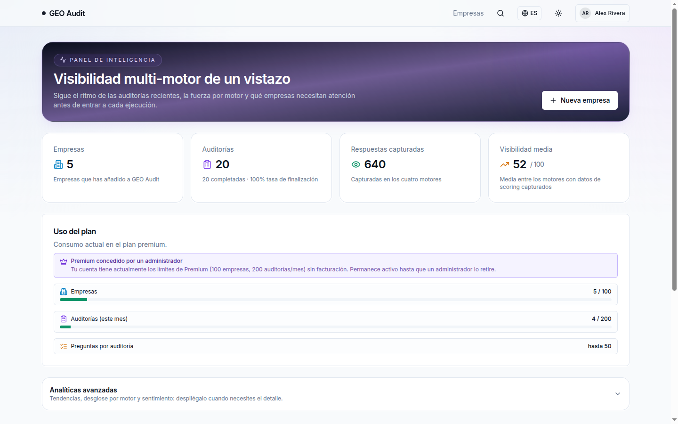
Task: Click the GEO Audit logo
Action: click(x=64, y=13)
